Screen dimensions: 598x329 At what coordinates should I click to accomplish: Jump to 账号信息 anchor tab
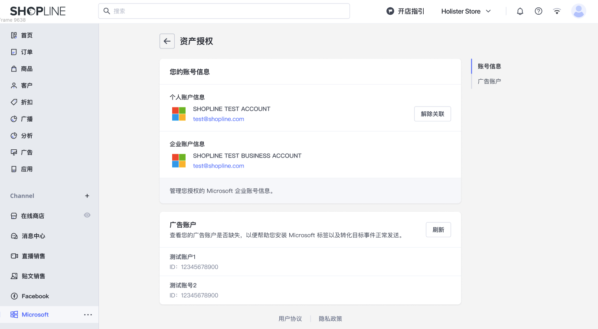[489, 66]
